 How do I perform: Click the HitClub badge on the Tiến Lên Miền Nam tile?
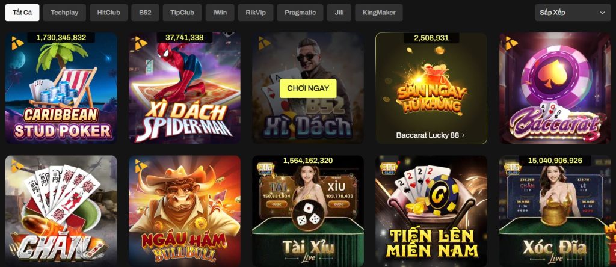click(x=387, y=167)
